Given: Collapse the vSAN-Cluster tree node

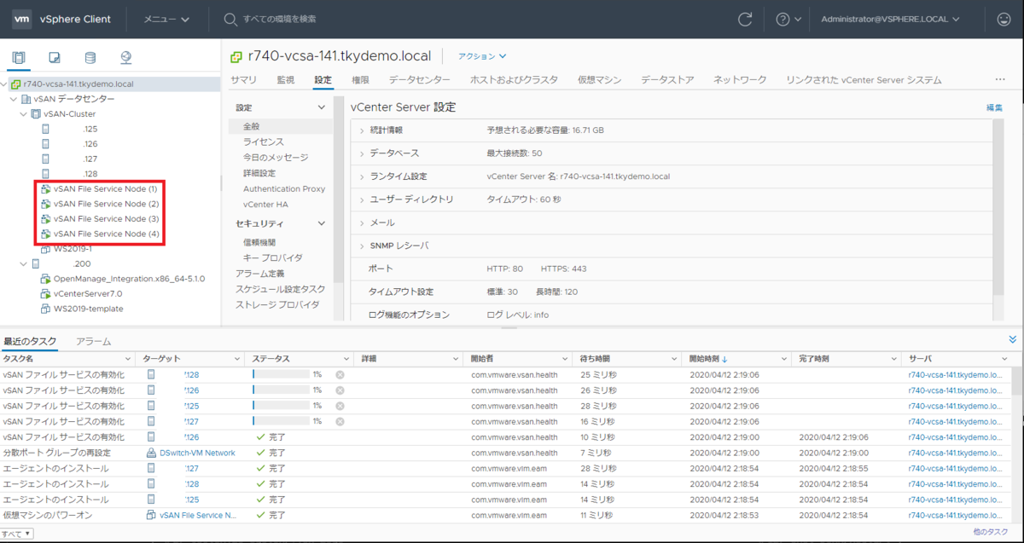Looking at the screenshot, I should [24, 114].
